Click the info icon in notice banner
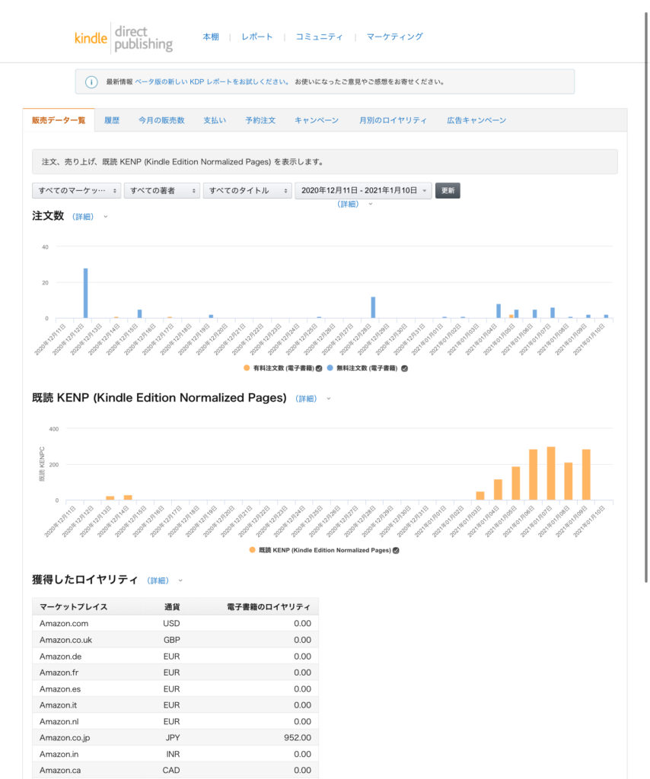Viewport: 650px width, 779px height. click(91, 82)
